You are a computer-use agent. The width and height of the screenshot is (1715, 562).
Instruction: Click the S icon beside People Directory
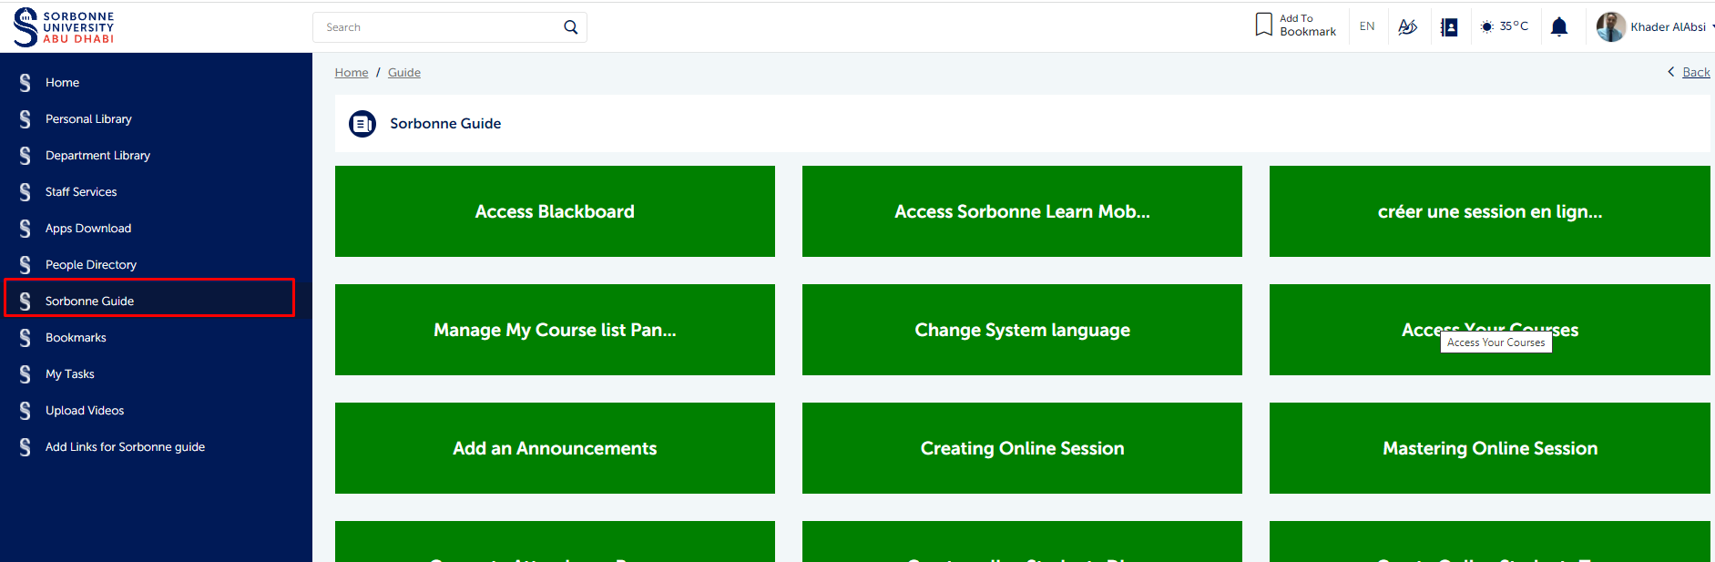(x=26, y=265)
